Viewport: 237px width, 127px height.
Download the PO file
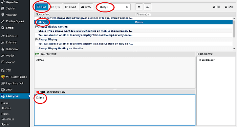pyautogui.click(x=216, y=7)
